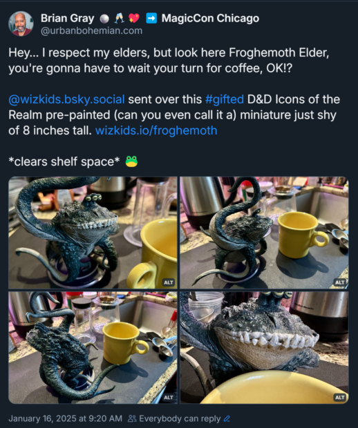Follow the wizkids.io/froghemoth link
This screenshot has height=428, width=358.
click(x=156, y=130)
